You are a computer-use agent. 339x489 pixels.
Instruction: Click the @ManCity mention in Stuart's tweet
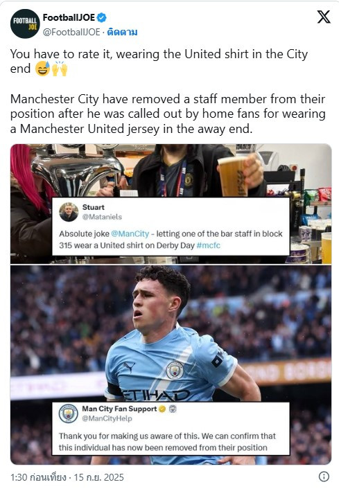coord(130,234)
